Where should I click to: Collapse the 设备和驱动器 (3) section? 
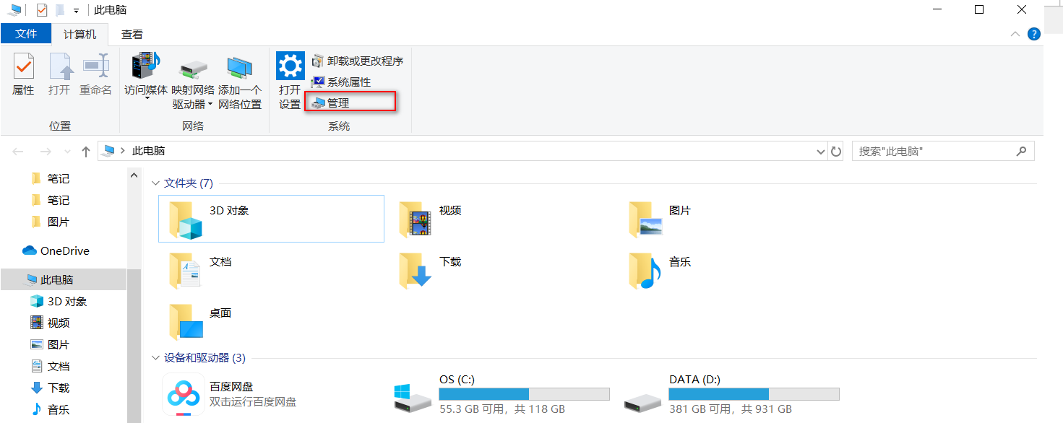click(x=155, y=358)
